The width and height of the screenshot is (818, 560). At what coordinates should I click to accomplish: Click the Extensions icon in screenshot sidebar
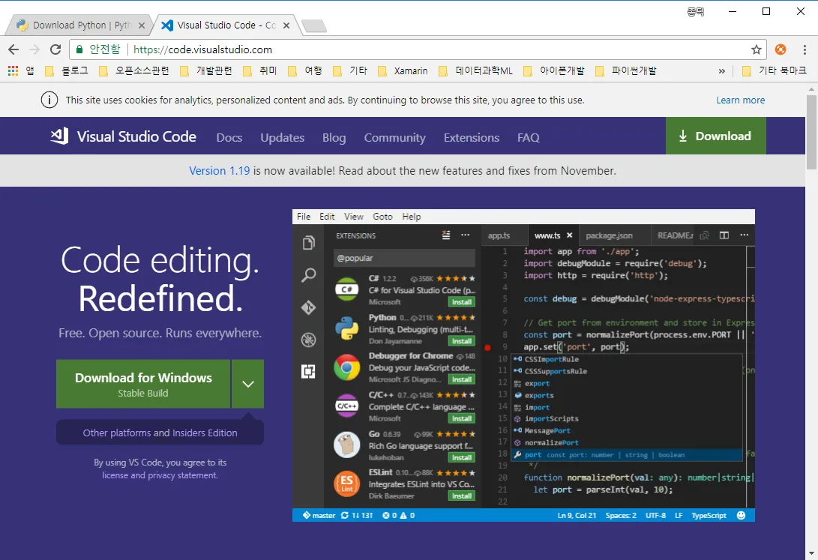pyautogui.click(x=309, y=371)
